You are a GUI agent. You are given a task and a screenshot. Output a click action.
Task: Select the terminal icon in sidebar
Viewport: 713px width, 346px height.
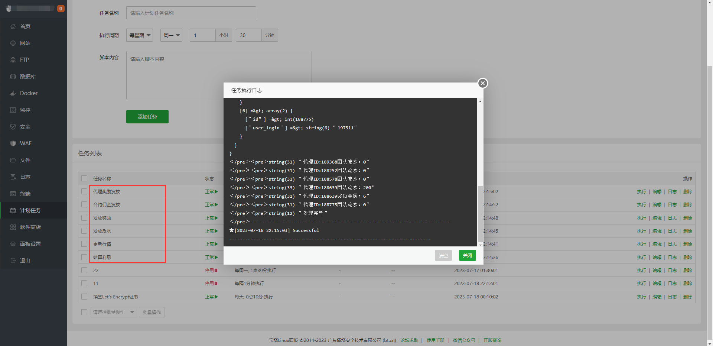point(13,194)
